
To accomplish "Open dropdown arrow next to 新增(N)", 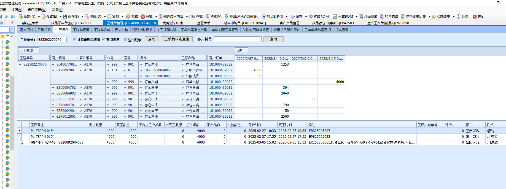I will [39, 17].
